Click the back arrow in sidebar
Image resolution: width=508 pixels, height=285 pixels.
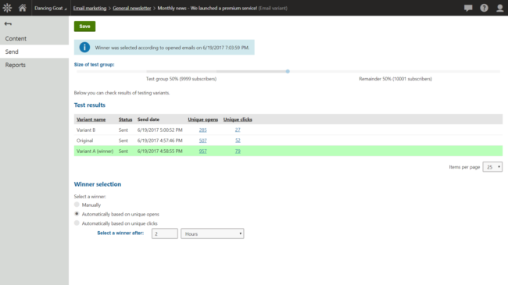point(8,23)
